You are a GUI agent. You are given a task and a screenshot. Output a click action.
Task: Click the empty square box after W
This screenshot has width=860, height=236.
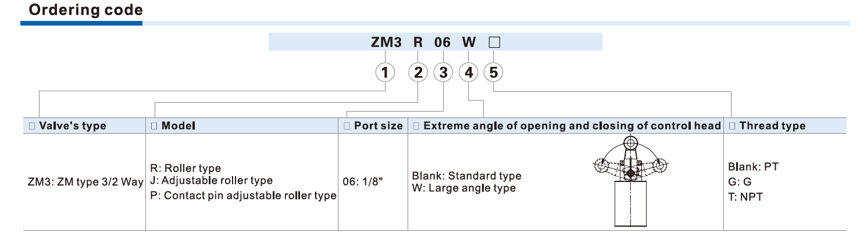coord(493,42)
